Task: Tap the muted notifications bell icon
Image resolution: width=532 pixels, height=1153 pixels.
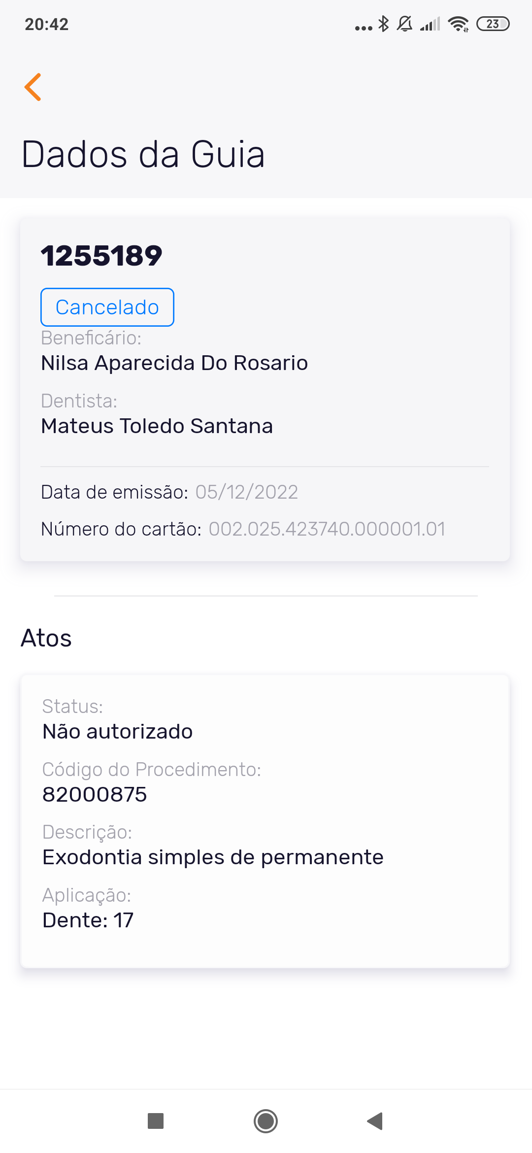Action: tap(405, 24)
